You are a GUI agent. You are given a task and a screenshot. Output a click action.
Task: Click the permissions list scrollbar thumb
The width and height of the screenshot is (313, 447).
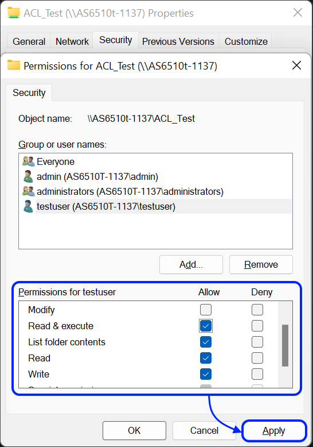[285, 345]
